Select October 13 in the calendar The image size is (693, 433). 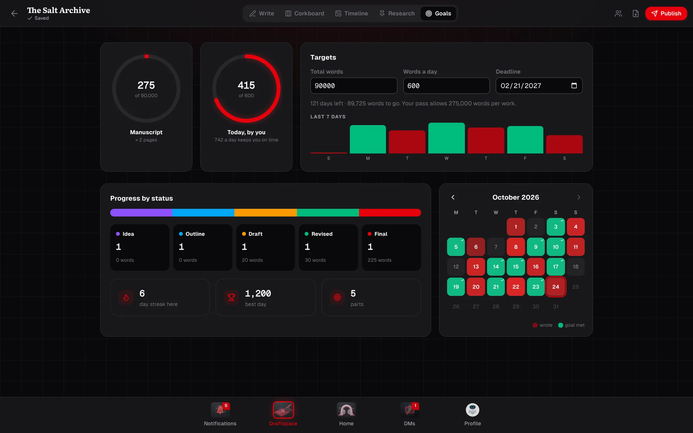pyautogui.click(x=476, y=267)
